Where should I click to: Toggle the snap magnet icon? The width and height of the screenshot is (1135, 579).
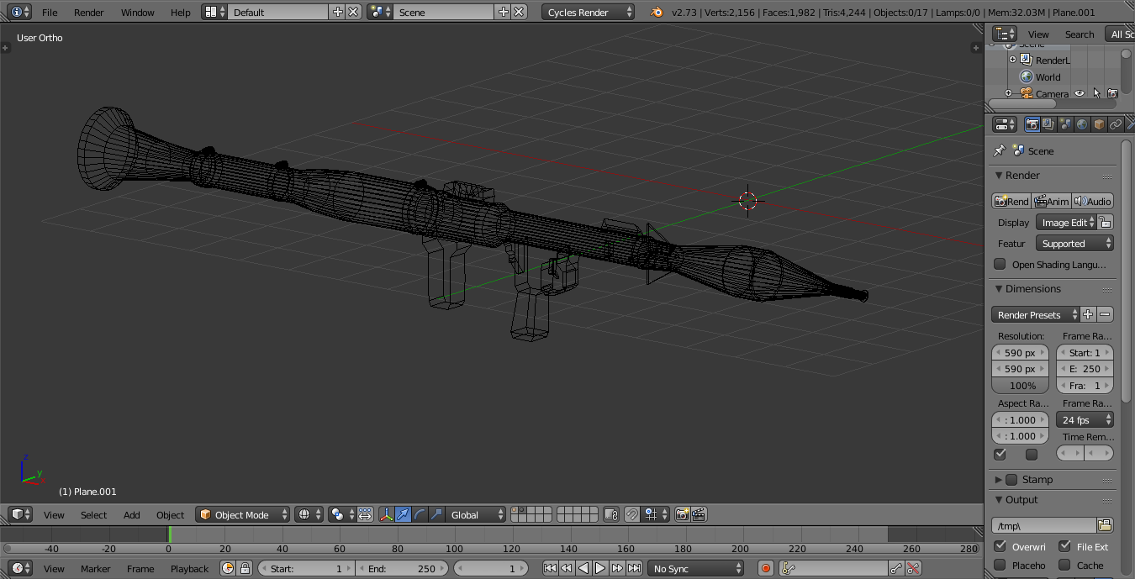(632, 514)
